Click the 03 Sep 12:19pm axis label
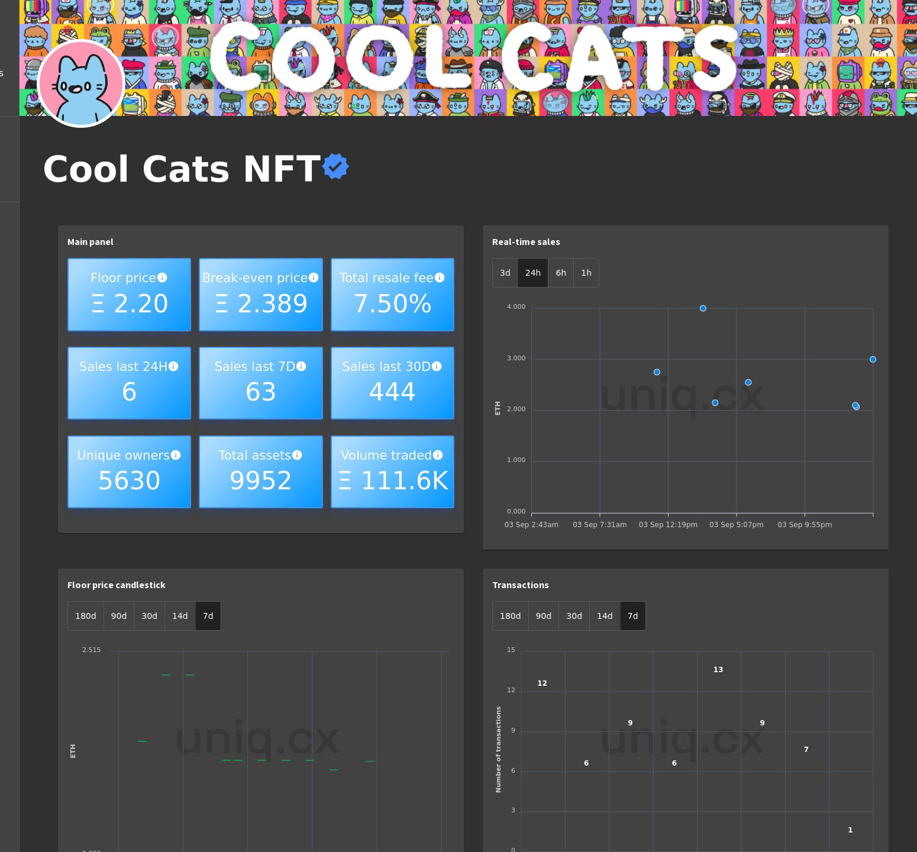The image size is (917, 852). coord(668,525)
